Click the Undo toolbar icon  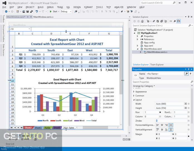tap(37, 11)
